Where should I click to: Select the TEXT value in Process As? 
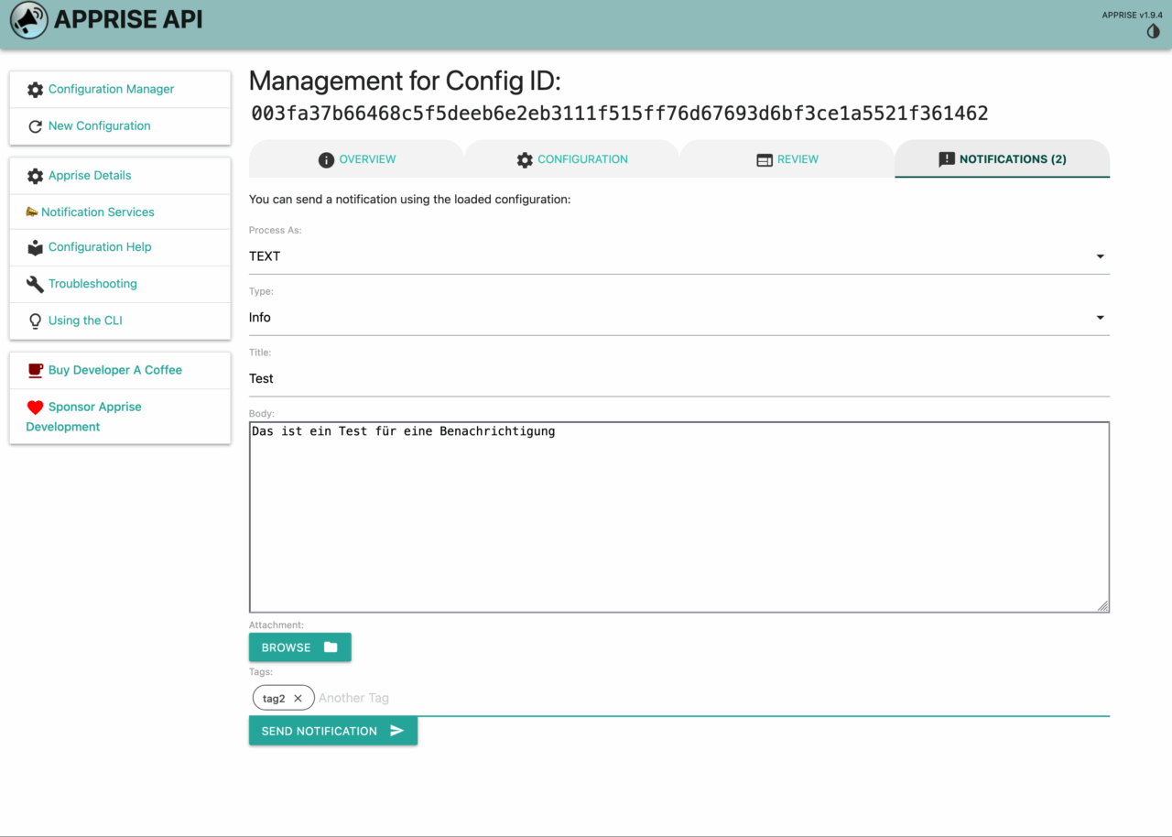point(265,256)
